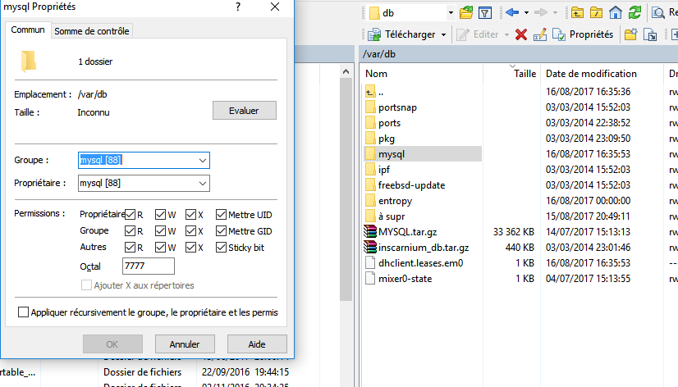Screen dimensions: 678x387
Task: Toggle Autres W permission checkbox
Action: point(160,247)
